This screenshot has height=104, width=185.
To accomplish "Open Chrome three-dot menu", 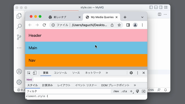I will (x=142, y=25).
